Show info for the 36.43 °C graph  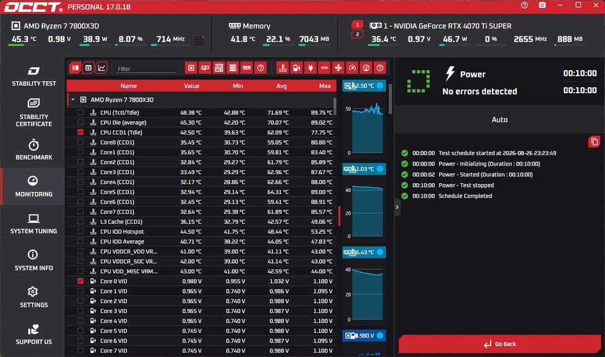pos(380,252)
